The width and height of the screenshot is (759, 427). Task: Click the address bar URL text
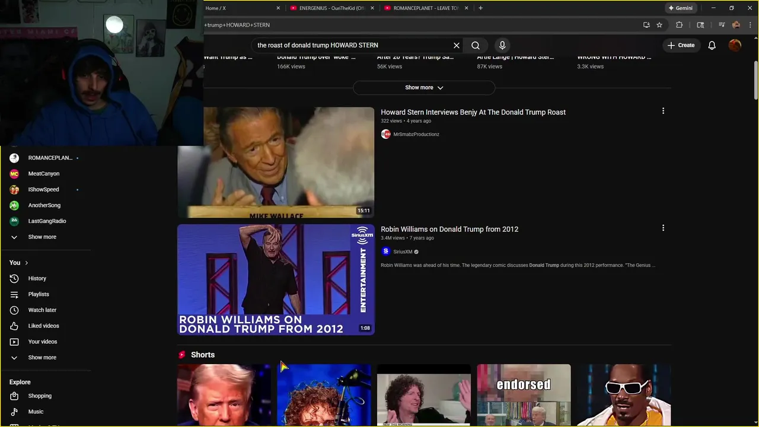coord(237,25)
